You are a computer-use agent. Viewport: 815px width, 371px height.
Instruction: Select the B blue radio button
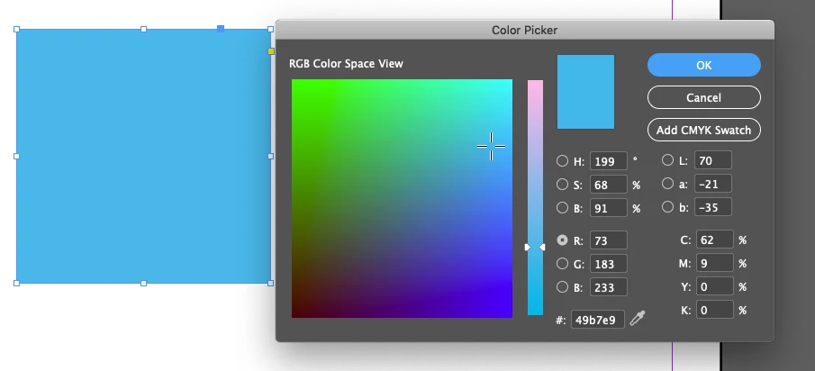coord(562,287)
